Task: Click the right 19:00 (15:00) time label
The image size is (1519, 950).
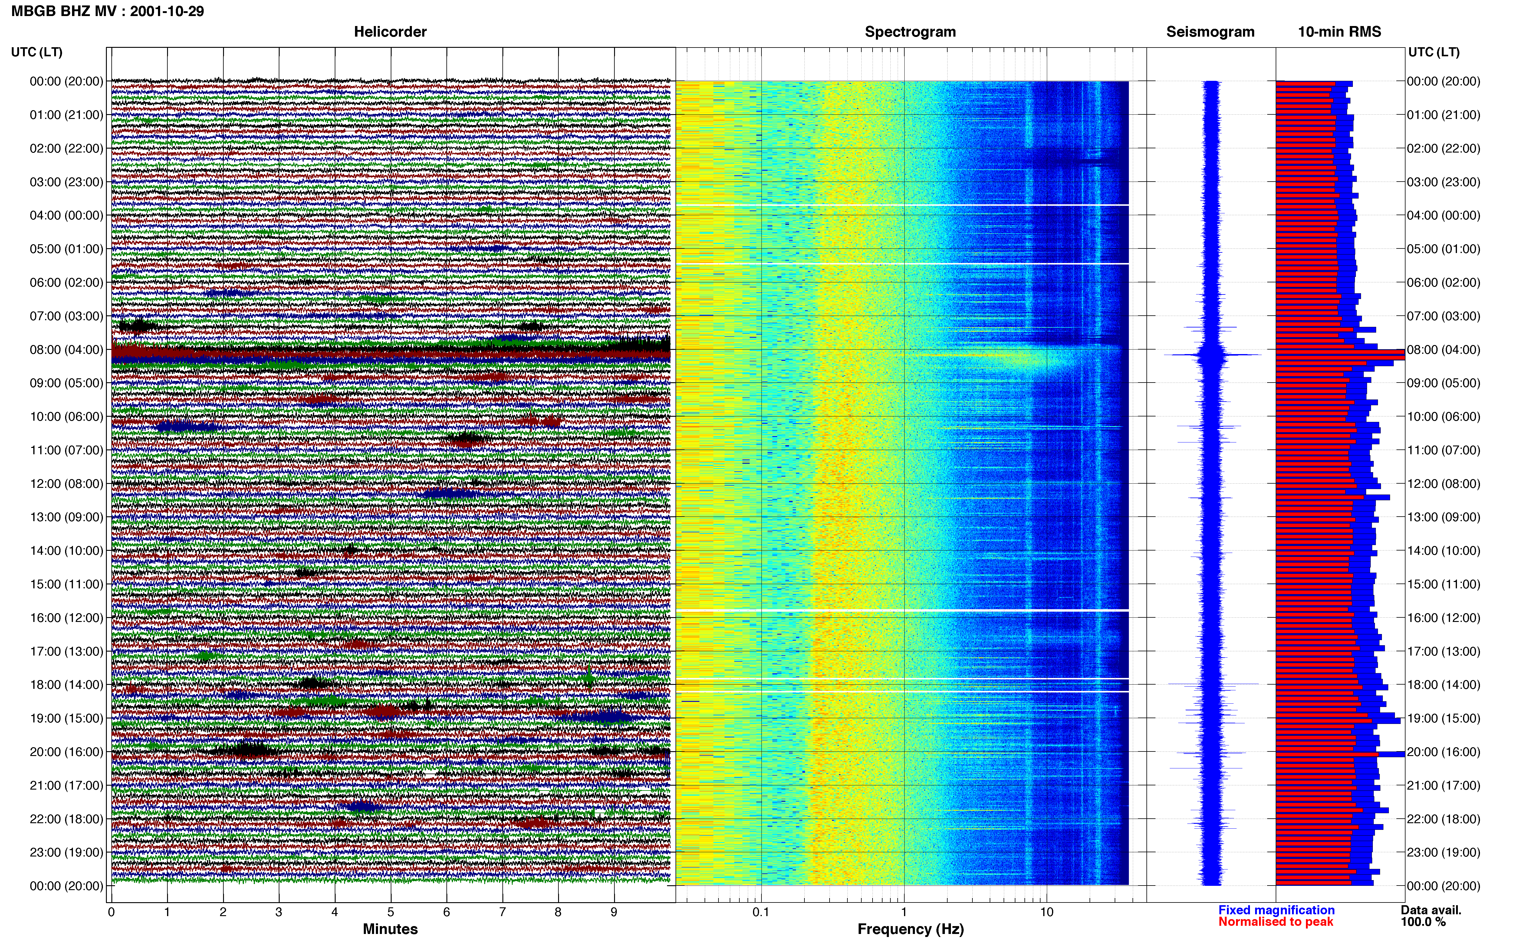Action: [x=1444, y=718]
